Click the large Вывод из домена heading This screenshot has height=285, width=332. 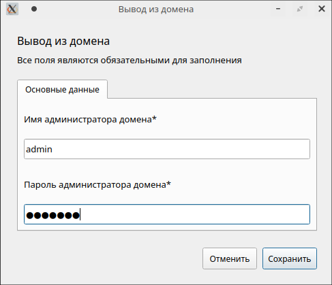(63, 41)
